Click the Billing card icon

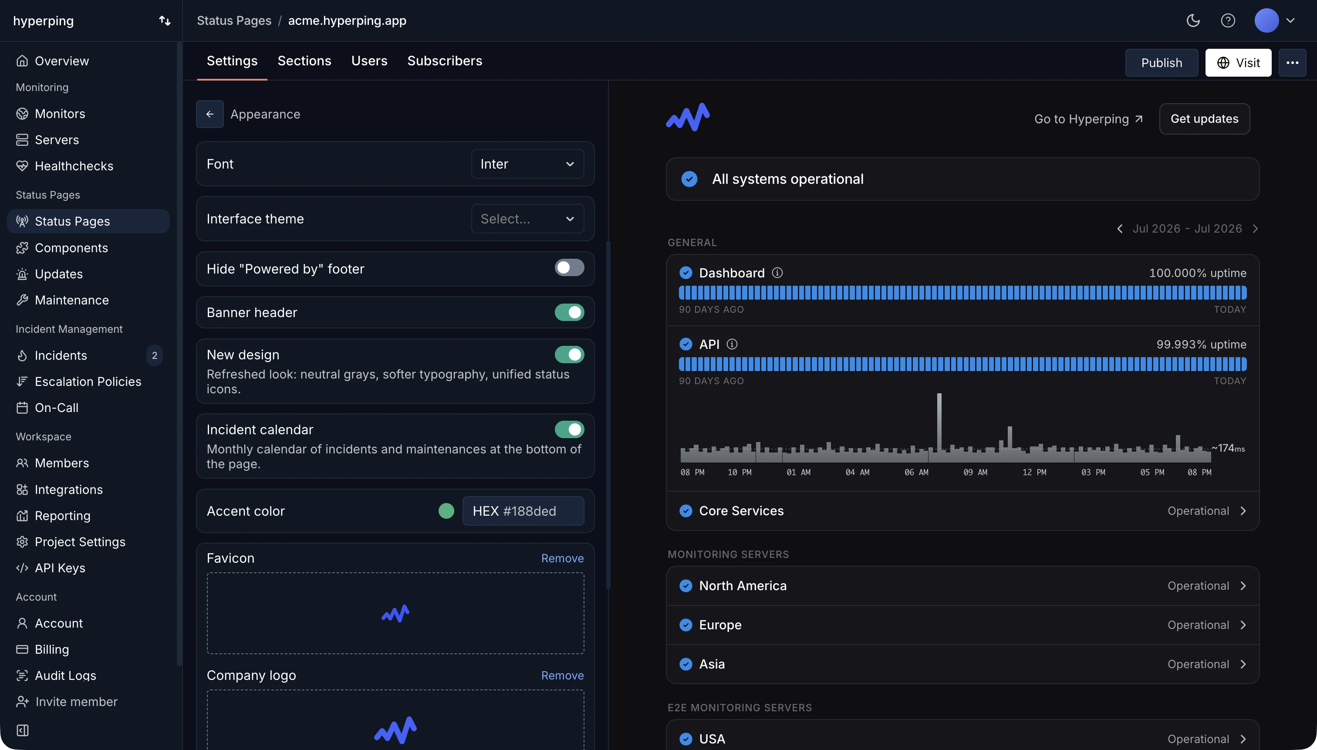tap(22, 649)
